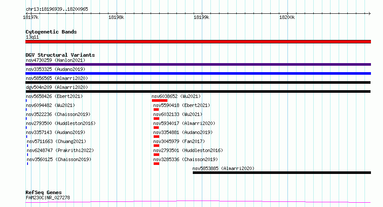Screen dimensions: 383x207
Task: Select the nsv3045979 (Fan2017) label
Action: click(x=179, y=141)
